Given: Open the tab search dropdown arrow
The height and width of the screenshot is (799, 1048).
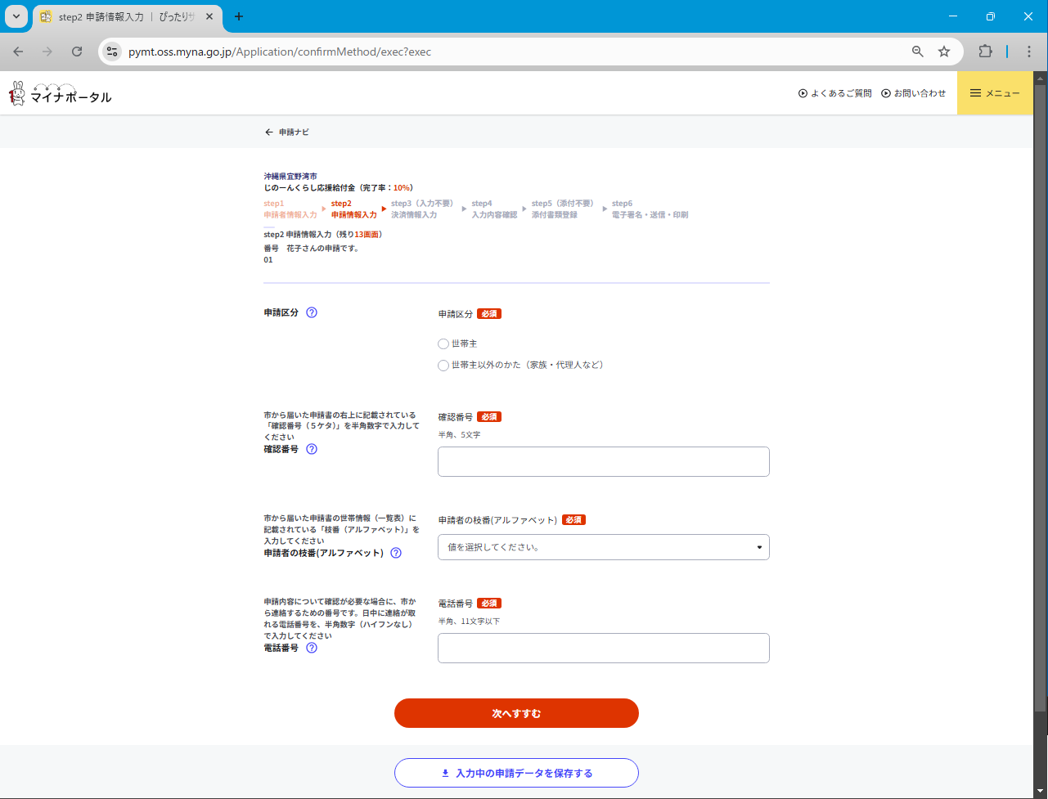Looking at the screenshot, I should pyautogui.click(x=16, y=16).
